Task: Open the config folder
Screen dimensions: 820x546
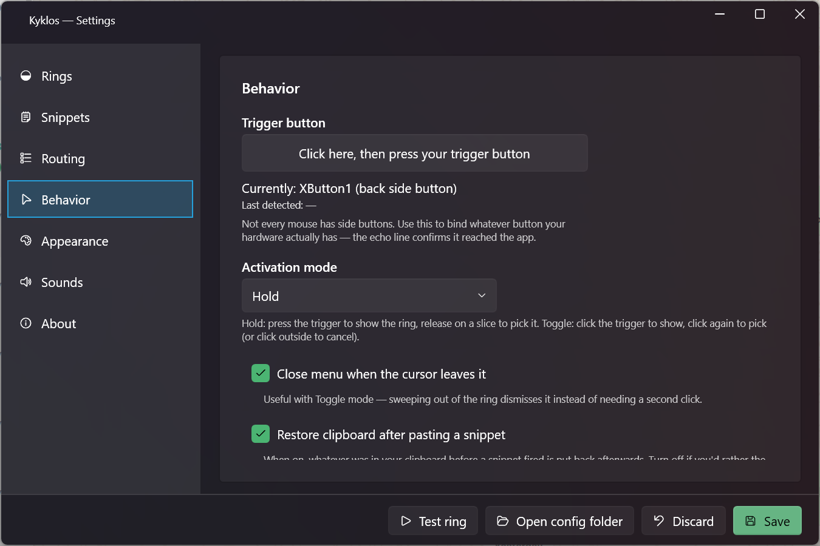Action: click(559, 521)
